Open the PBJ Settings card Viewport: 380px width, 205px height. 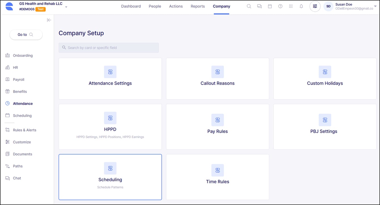tap(325, 127)
